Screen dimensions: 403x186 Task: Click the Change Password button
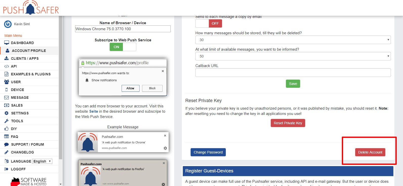[x=208, y=152]
